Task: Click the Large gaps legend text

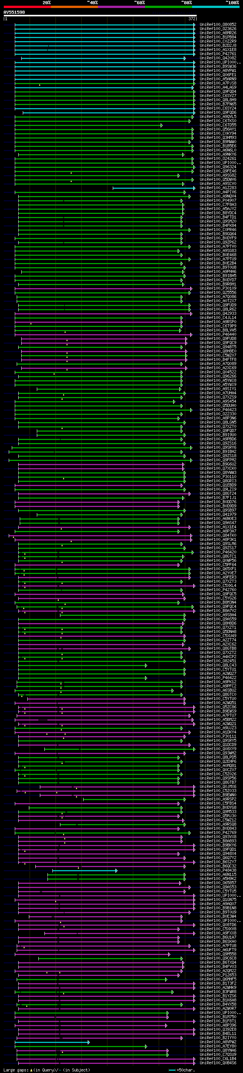Action: (47, 1070)
